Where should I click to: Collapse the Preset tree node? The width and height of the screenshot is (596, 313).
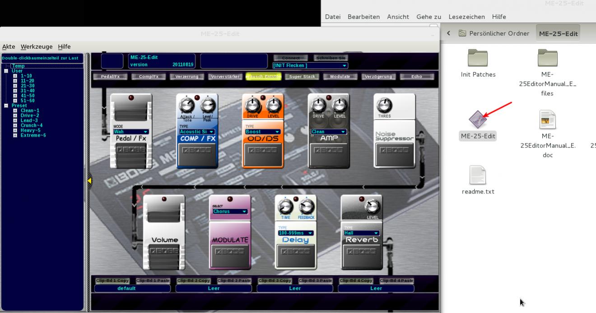pos(6,106)
